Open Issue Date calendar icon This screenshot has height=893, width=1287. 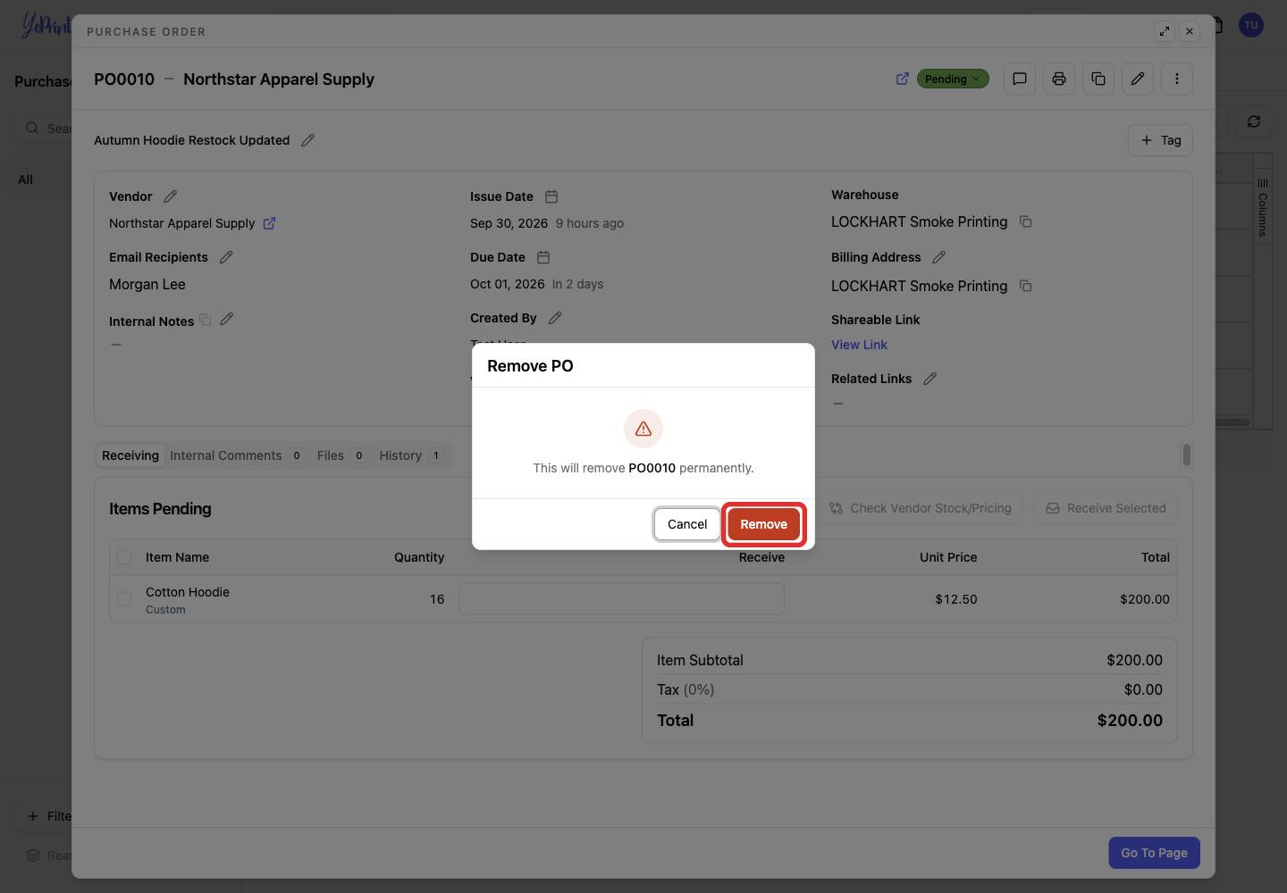551,196
